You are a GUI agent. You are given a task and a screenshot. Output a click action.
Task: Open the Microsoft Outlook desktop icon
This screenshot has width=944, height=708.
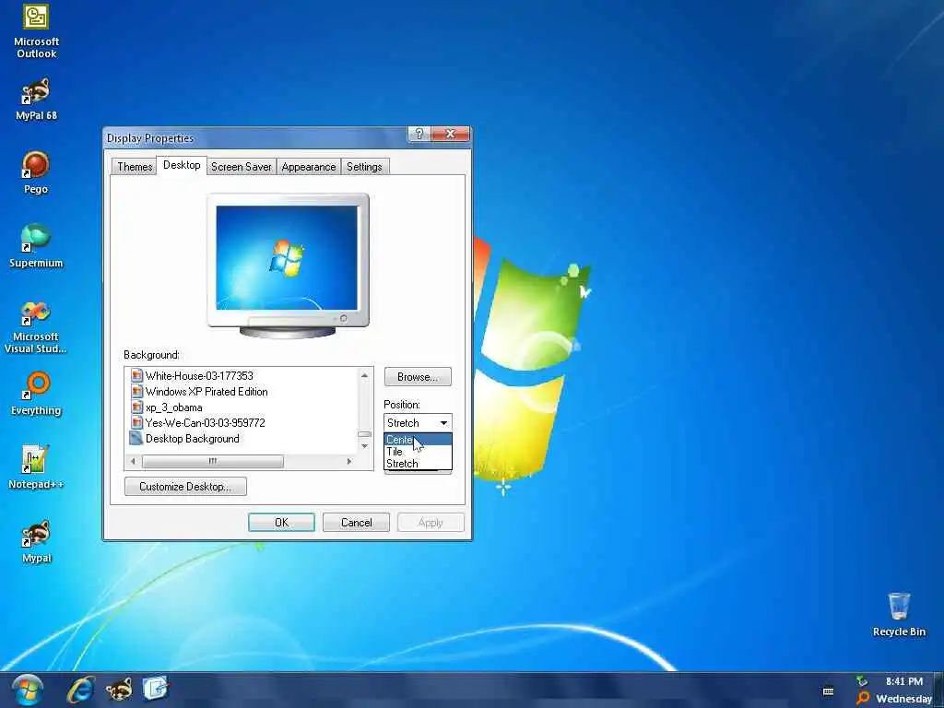pos(36,31)
